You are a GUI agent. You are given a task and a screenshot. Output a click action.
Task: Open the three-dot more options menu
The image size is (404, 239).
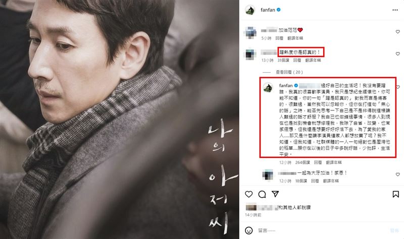pos(395,10)
